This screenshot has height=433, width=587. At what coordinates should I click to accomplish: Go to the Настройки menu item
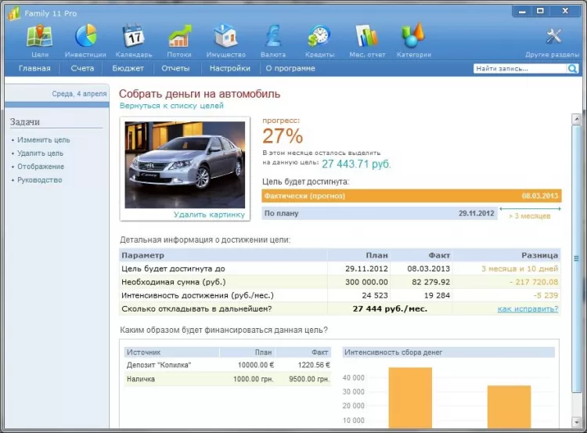click(229, 69)
